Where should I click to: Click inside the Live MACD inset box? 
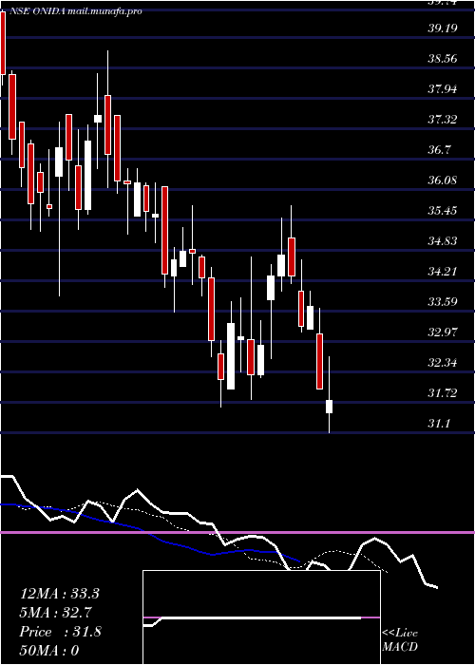click(x=261, y=617)
